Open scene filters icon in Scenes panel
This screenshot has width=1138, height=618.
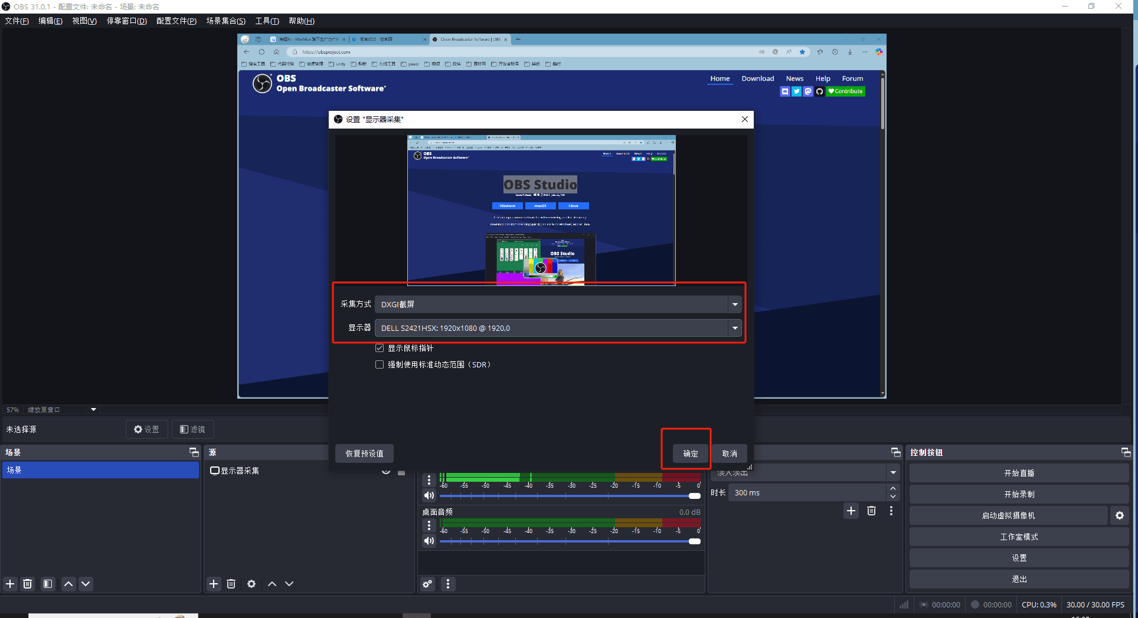(x=48, y=584)
